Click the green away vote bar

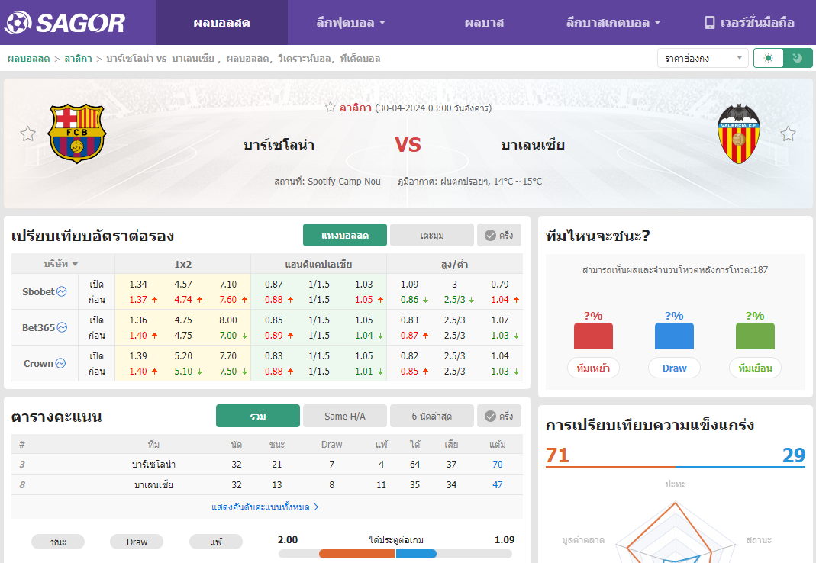coord(755,336)
